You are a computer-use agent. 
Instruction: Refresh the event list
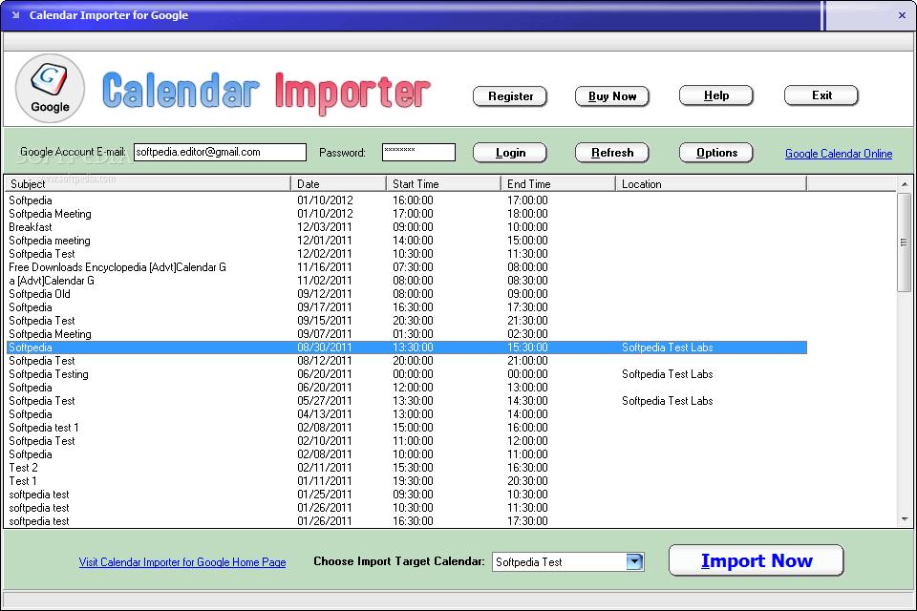612,153
